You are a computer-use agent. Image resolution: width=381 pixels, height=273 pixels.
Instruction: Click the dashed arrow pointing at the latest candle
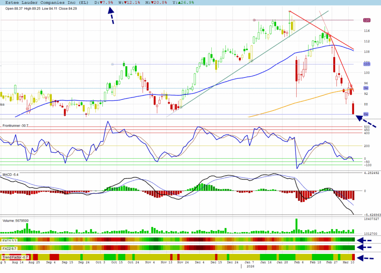[366, 122]
